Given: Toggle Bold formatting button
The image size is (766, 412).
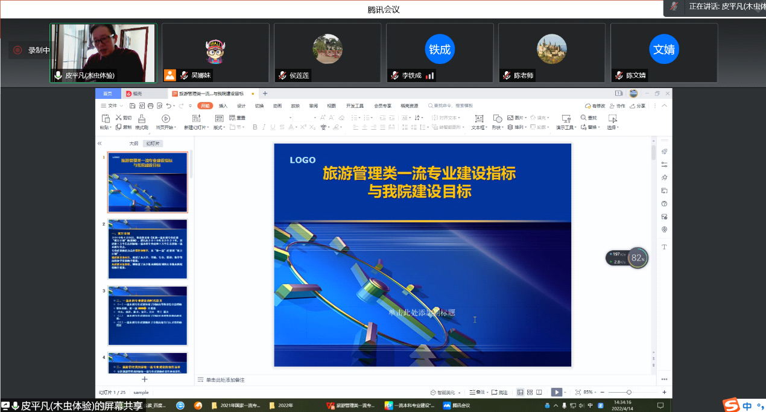Looking at the screenshot, I should coord(255,127).
